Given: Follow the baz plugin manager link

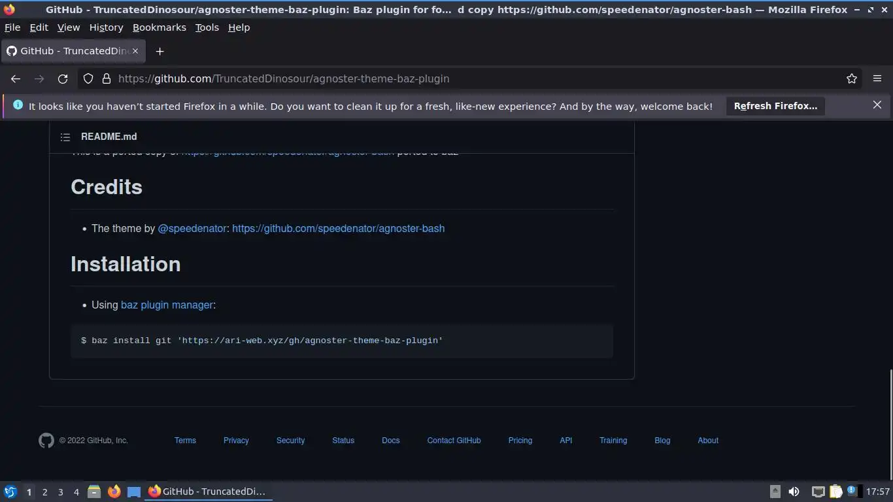Looking at the screenshot, I should pos(167,305).
